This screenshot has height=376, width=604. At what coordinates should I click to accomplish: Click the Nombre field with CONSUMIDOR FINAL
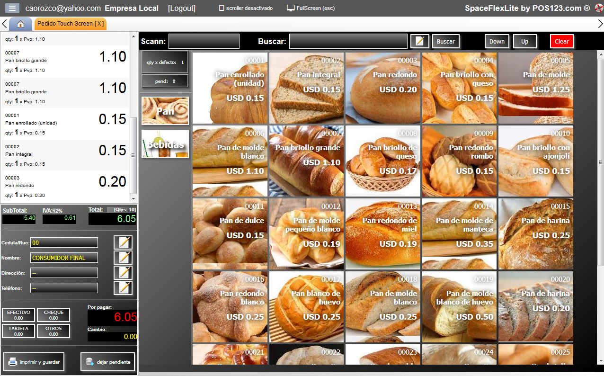point(64,258)
